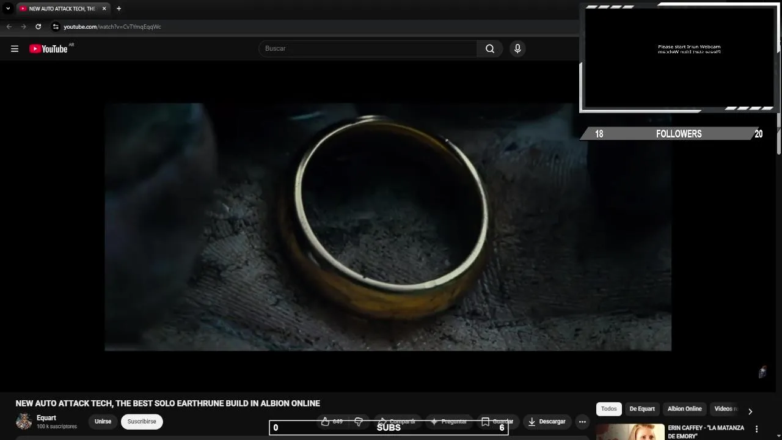
Task: Go back with the browser back arrow
Action: (9, 26)
